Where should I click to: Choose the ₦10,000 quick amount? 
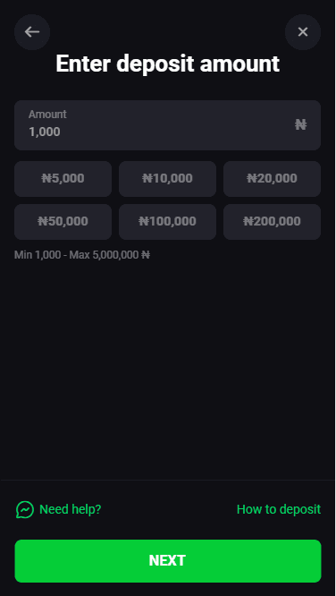[x=167, y=179]
